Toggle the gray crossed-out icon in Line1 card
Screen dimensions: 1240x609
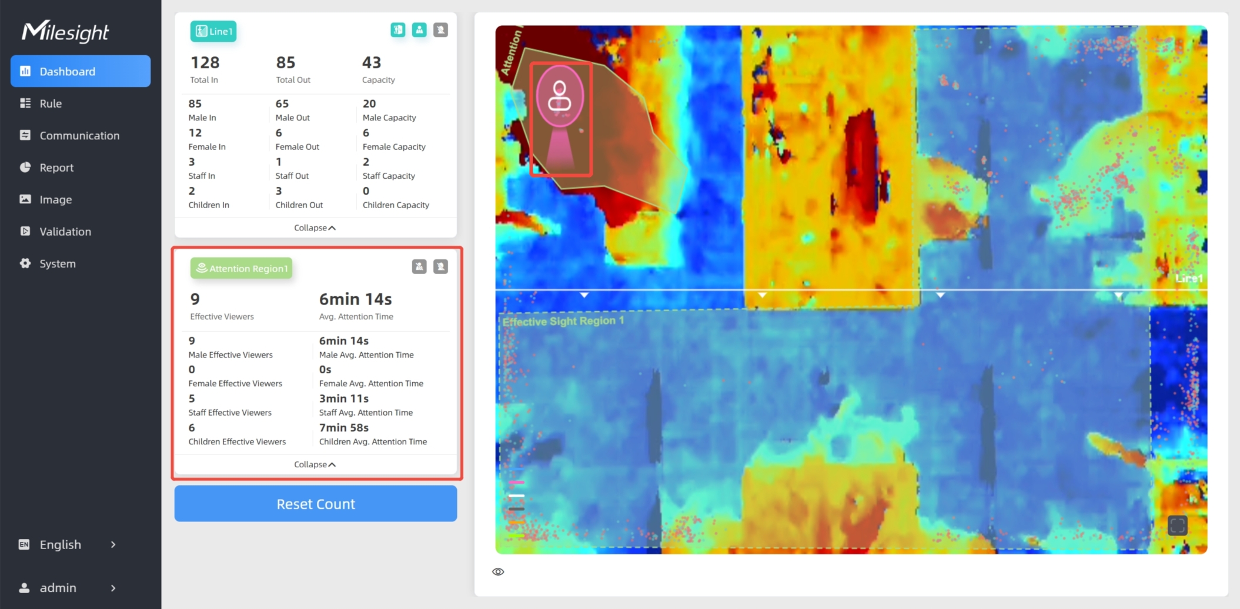tap(440, 30)
